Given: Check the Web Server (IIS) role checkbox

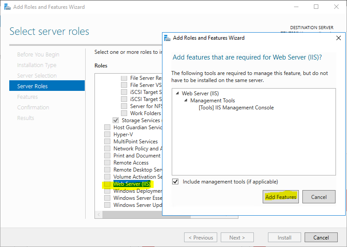Looking at the screenshot, I should tap(107, 184).
